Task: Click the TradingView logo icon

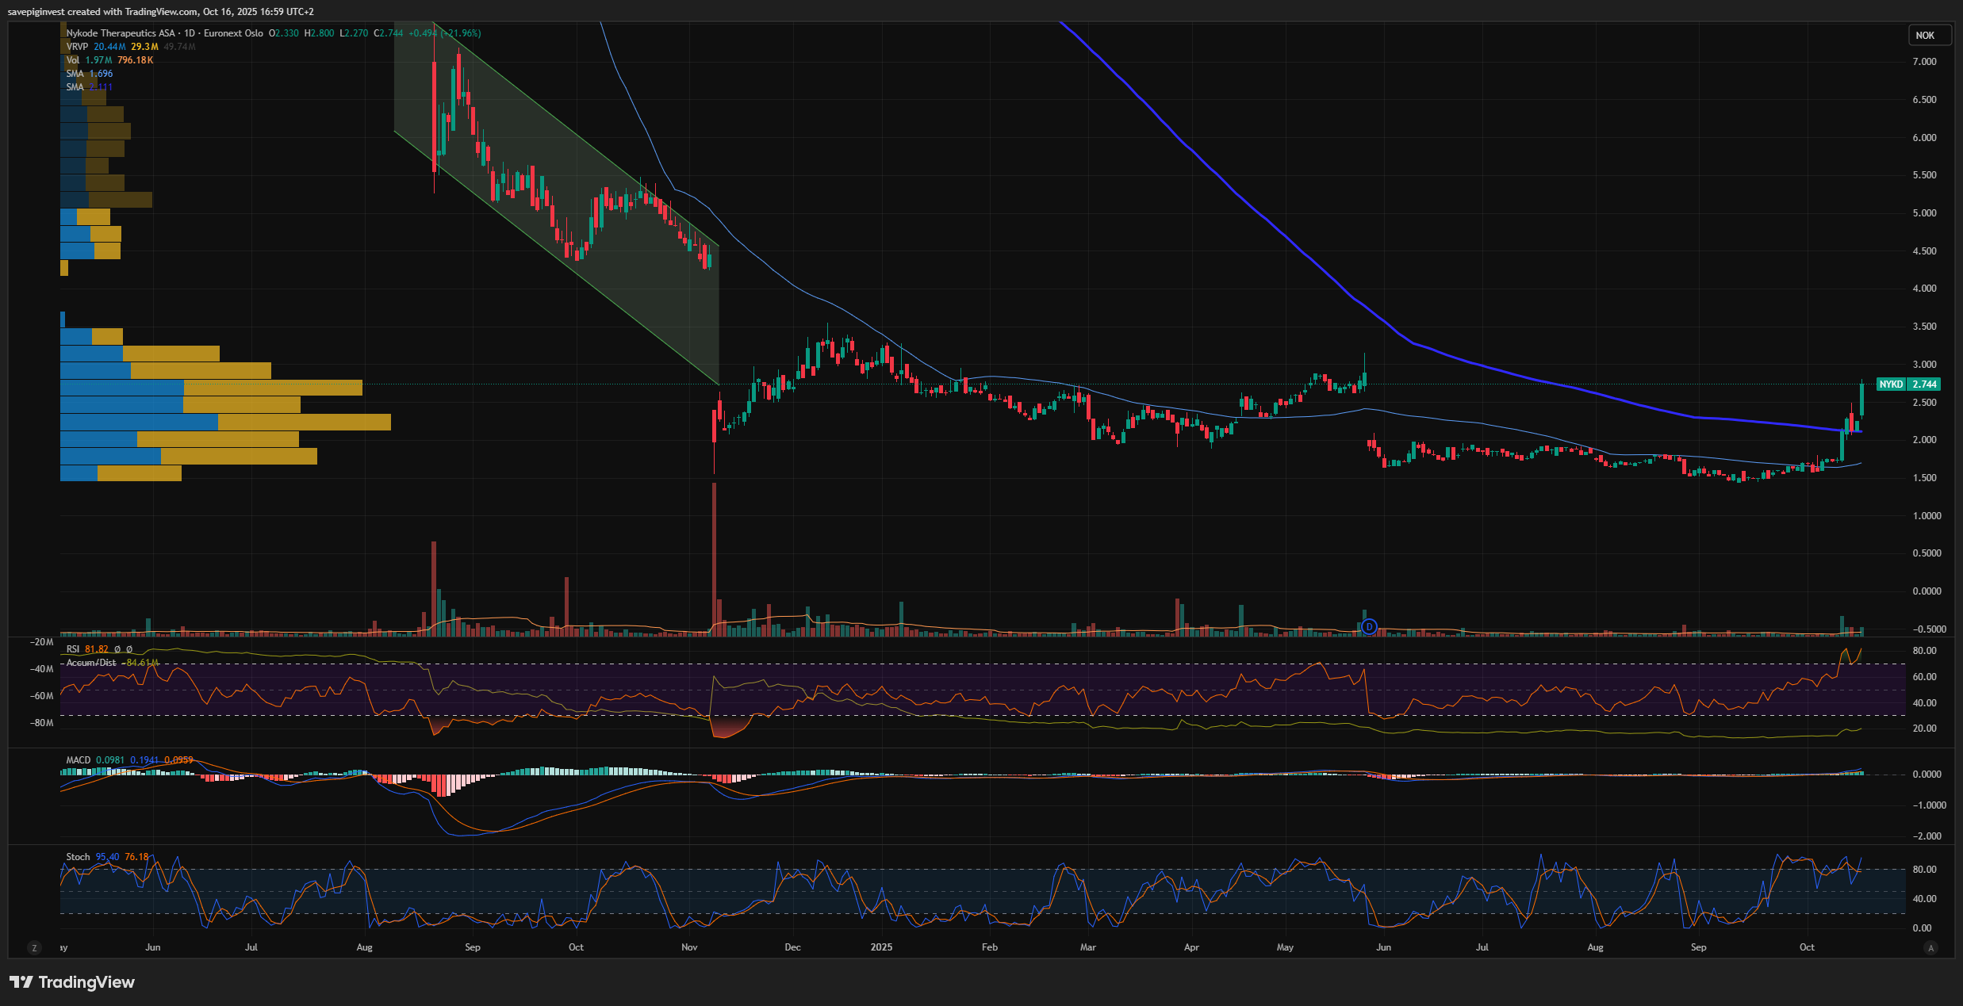Action: (x=21, y=982)
